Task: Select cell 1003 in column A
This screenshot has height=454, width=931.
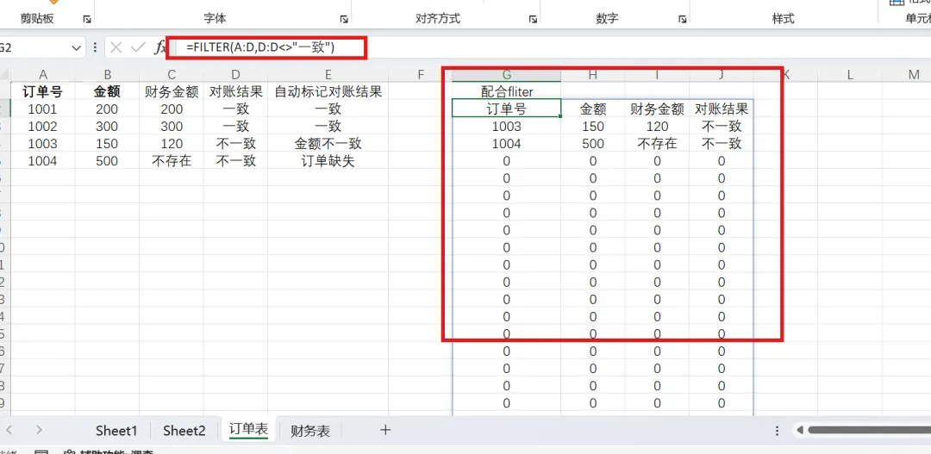Action: (x=43, y=144)
